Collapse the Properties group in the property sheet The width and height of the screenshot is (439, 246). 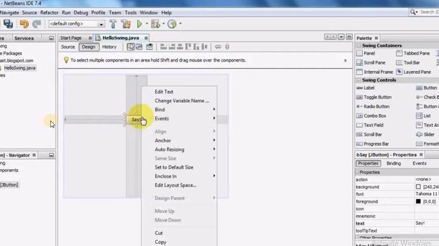tap(357, 172)
